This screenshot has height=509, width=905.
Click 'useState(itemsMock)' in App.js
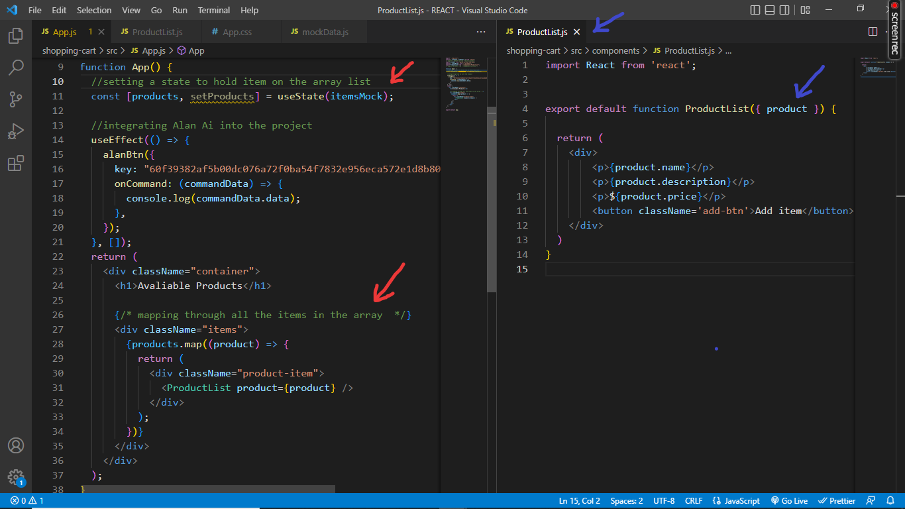coord(333,96)
